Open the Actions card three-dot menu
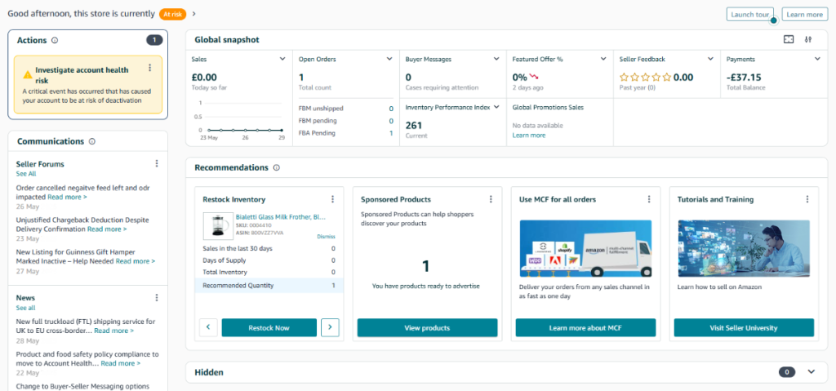The width and height of the screenshot is (836, 391). 149,68
